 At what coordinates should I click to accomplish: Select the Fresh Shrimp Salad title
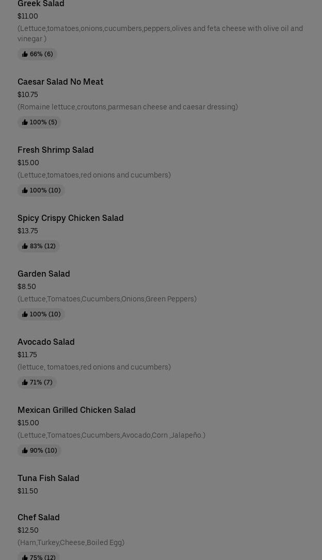click(56, 150)
